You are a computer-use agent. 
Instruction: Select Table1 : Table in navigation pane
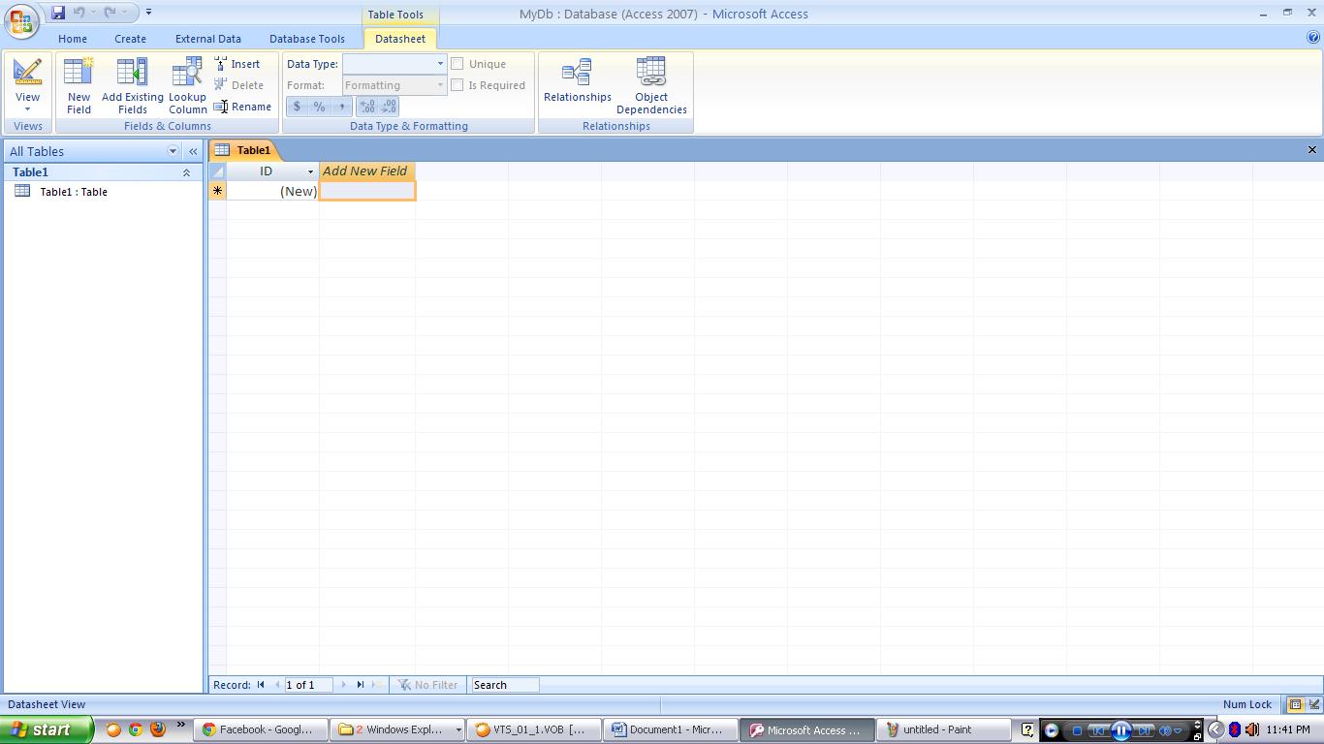(x=74, y=192)
